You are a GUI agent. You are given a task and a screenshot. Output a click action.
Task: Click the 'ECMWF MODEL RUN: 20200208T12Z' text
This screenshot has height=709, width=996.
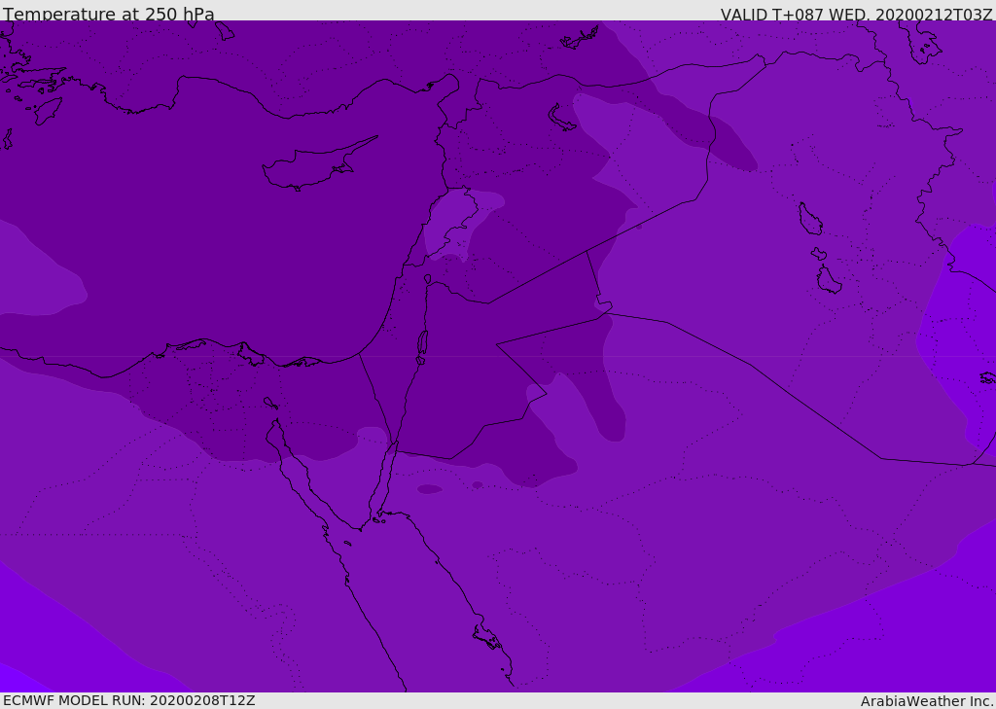pyautogui.click(x=129, y=700)
